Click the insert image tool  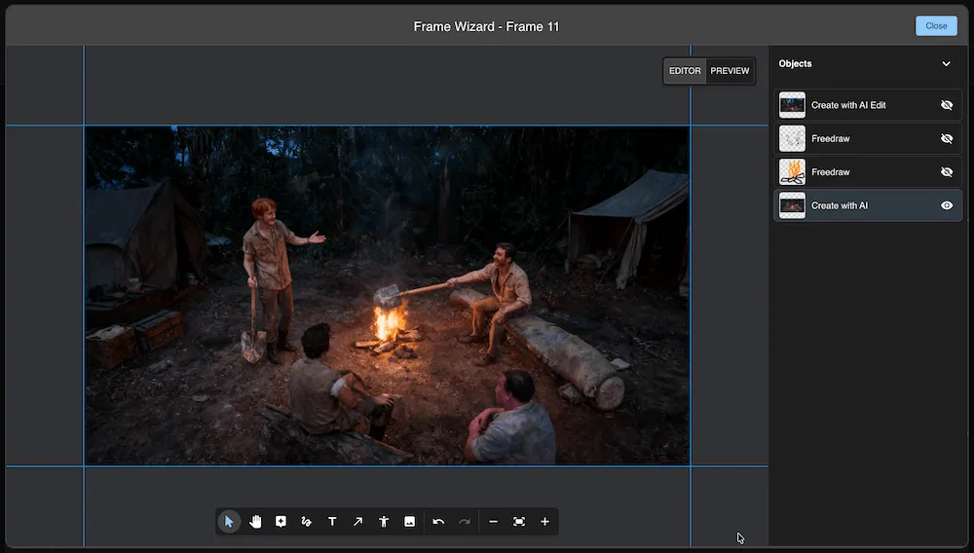409,521
